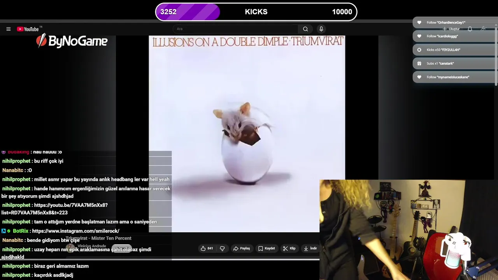Dislike the video with thumbs-down

pos(222,248)
